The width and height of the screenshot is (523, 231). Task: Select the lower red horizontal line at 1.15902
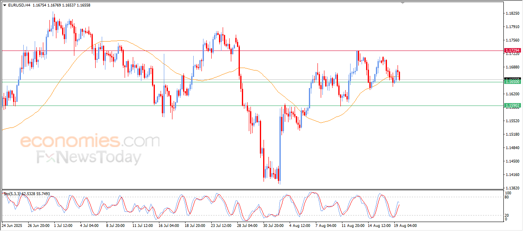coord(253,106)
